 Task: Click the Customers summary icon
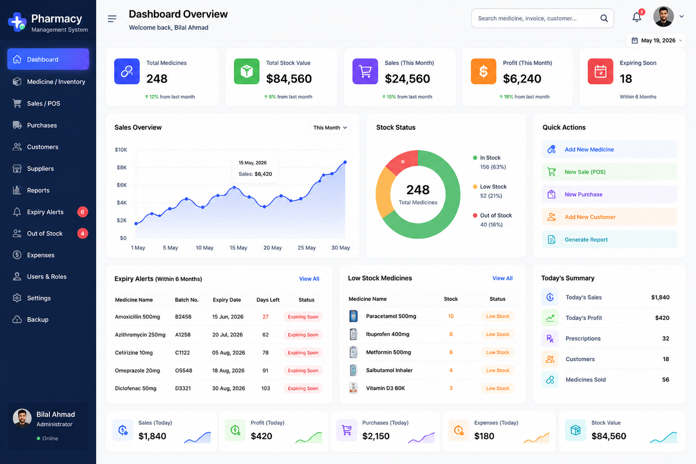click(x=550, y=359)
